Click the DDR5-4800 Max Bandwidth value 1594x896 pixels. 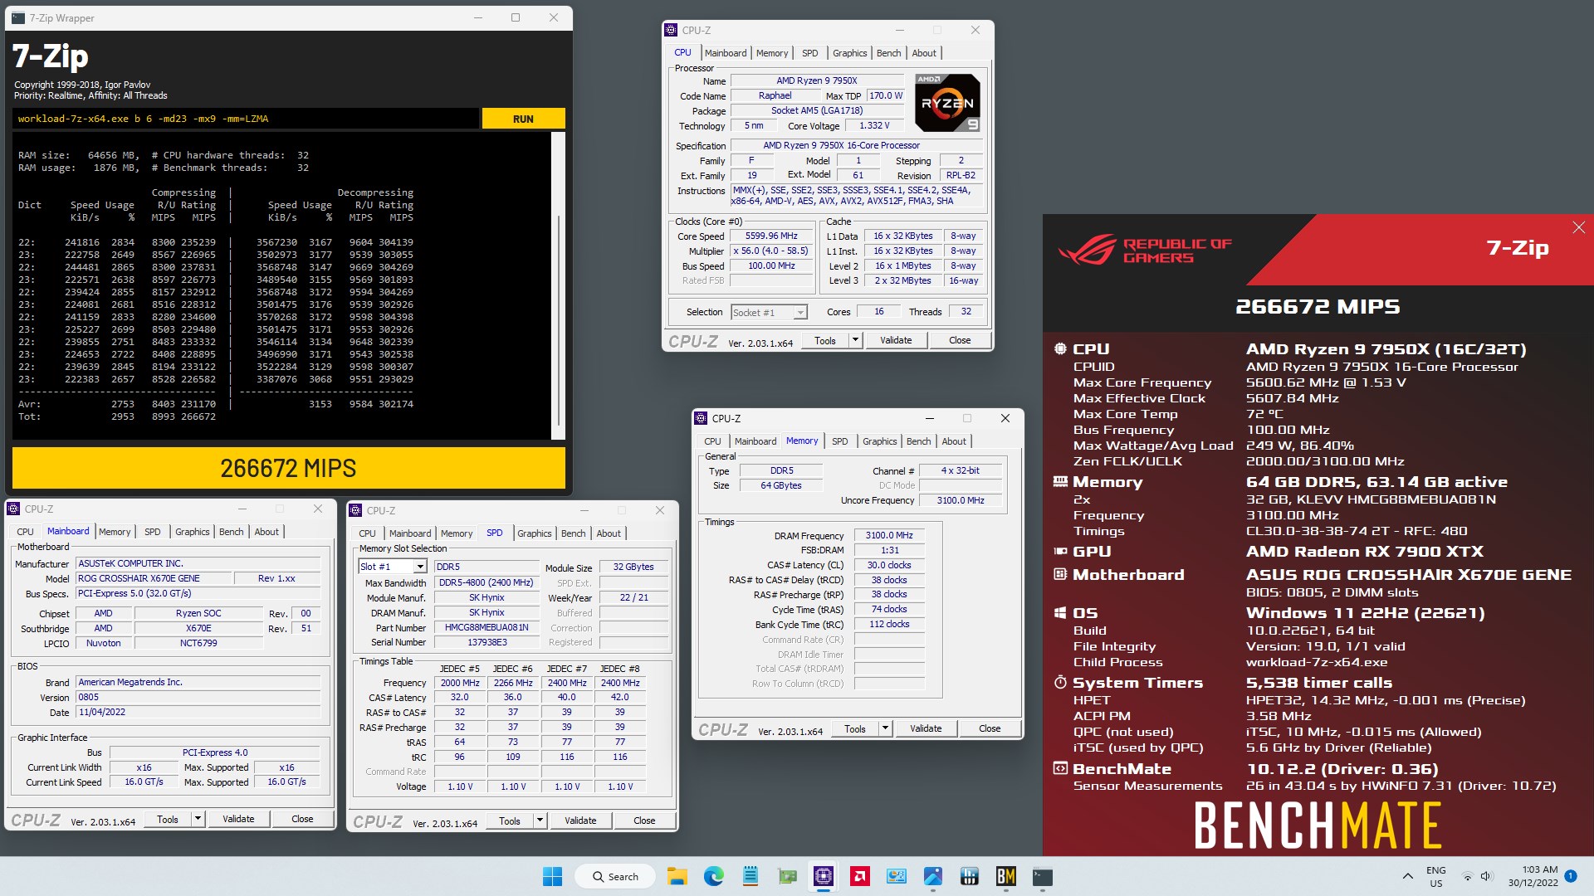point(486,582)
